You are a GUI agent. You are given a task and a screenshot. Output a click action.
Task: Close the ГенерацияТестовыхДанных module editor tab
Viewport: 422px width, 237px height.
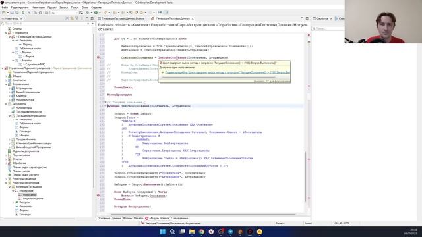(193, 19)
